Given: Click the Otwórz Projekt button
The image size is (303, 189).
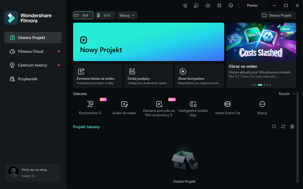Looking at the screenshot, I should tap(278, 15).
